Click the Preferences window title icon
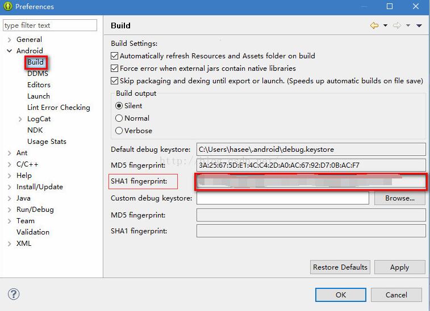Screen dimensions: 430x311 [7, 7]
